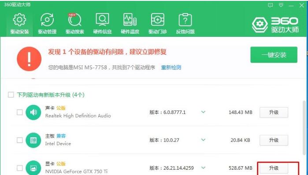
Task: Open the 硬件温度 tab
Action: click(130, 24)
